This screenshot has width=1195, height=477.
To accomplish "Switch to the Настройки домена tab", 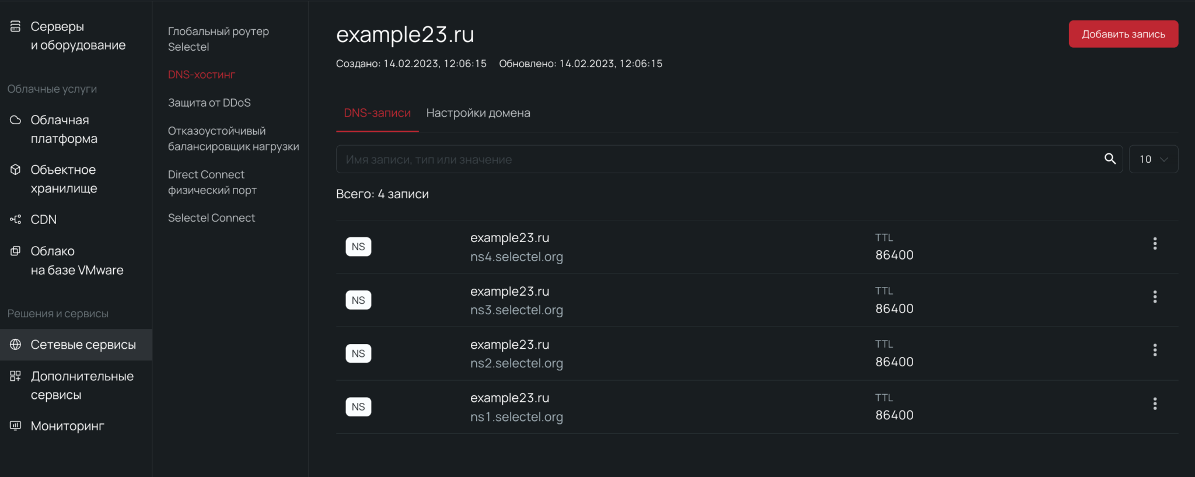I will 478,113.
